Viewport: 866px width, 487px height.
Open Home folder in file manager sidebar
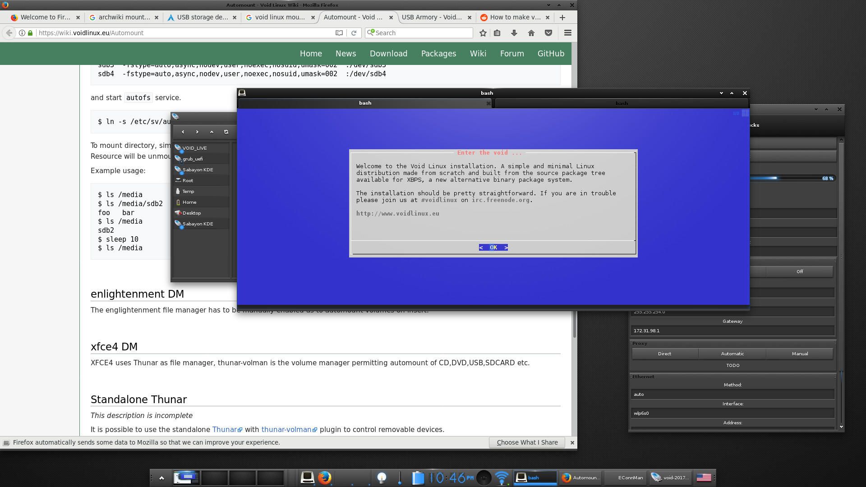[x=202, y=202]
